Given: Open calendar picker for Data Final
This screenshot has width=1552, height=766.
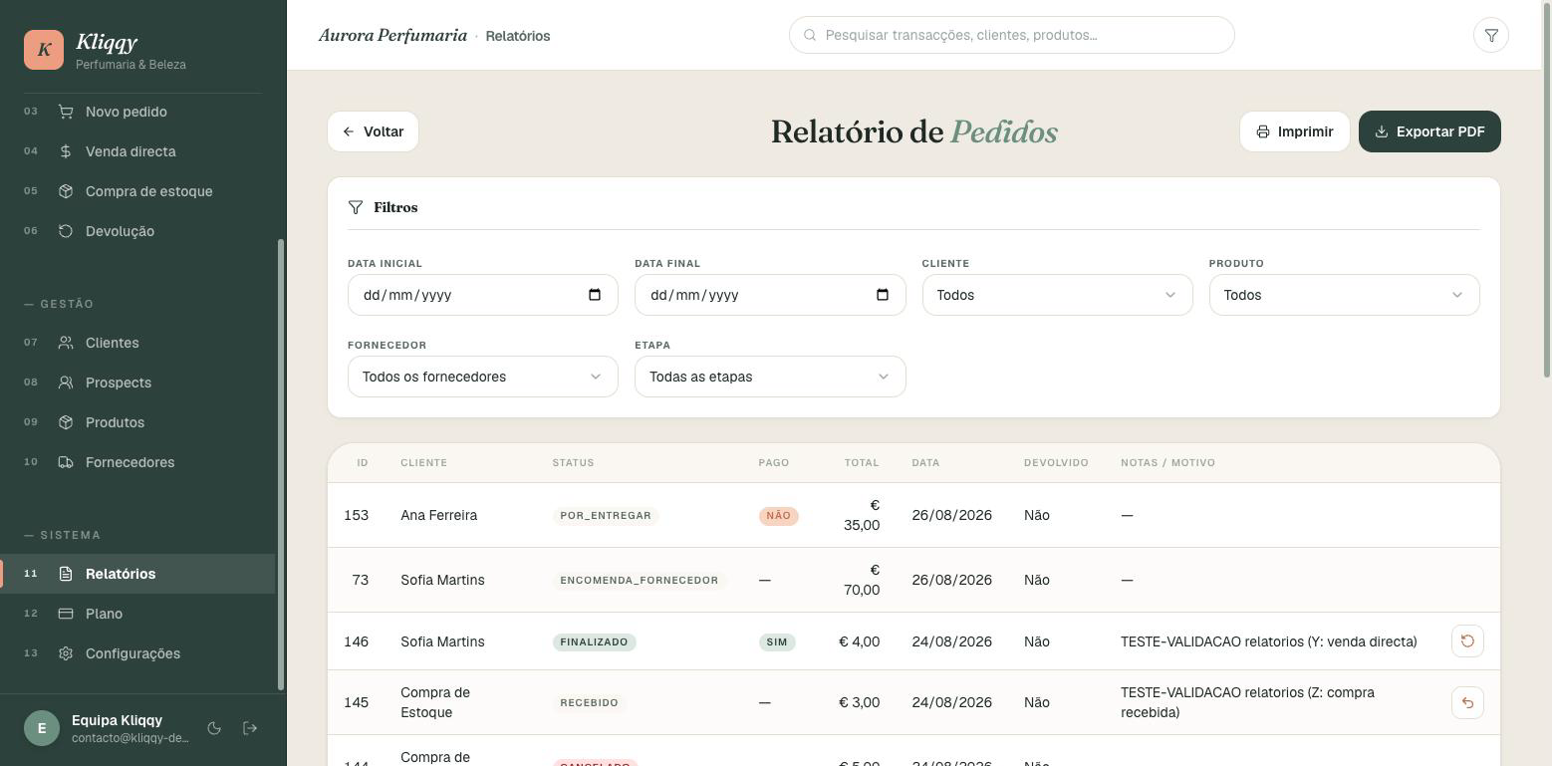Looking at the screenshot, I should [x=882, y=295].
